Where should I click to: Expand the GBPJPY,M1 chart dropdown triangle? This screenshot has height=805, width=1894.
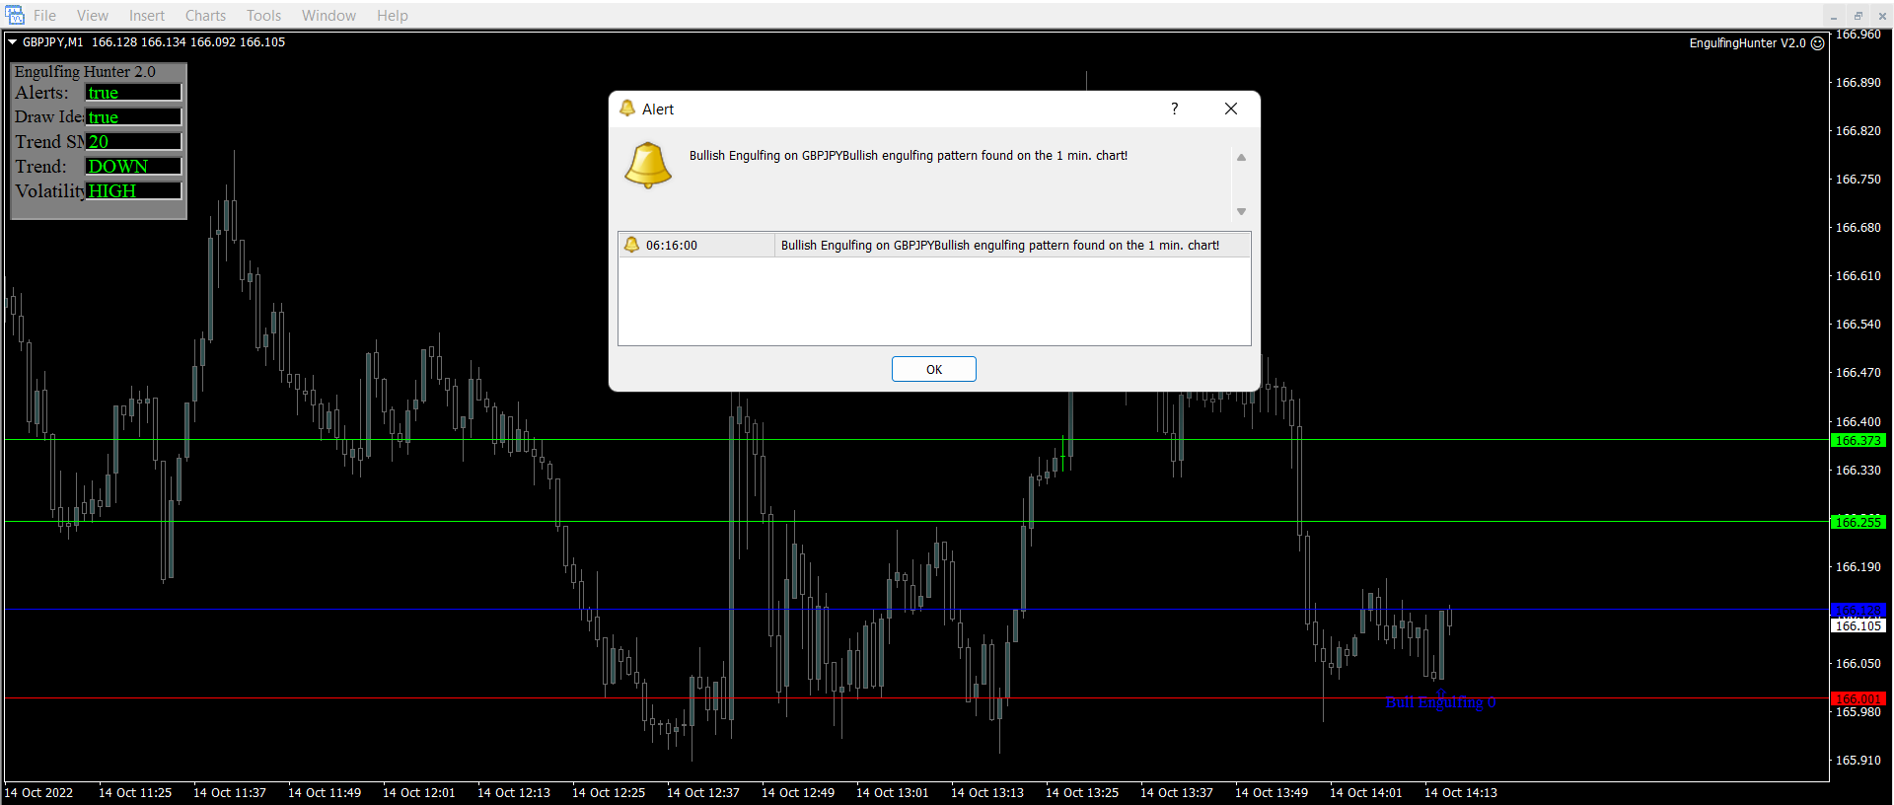[x=13, y=42]
